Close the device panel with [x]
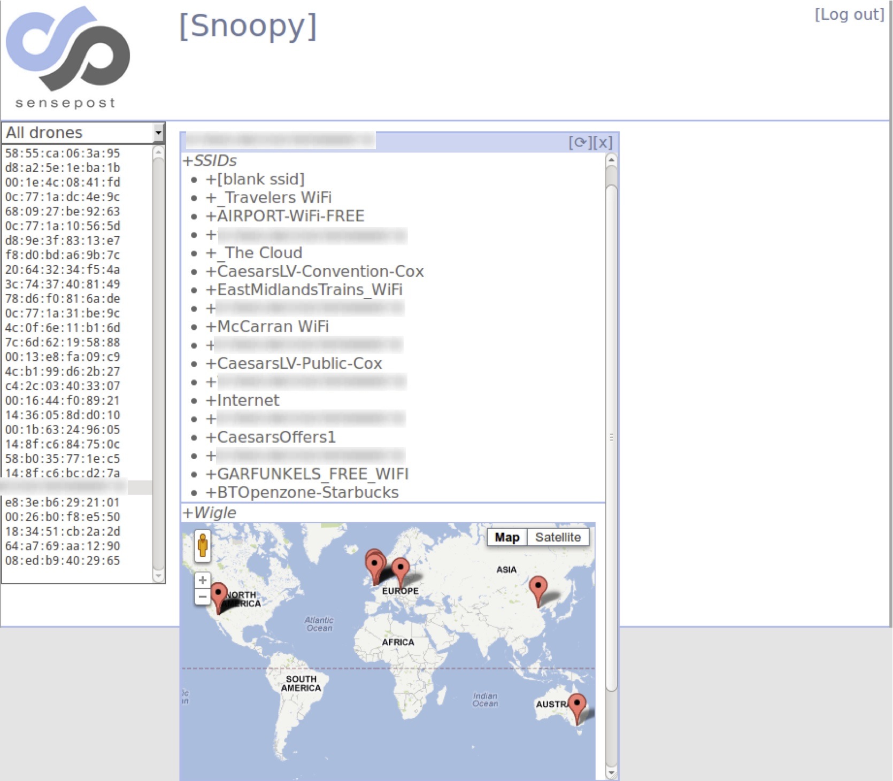The width and height of the screenshot is (893, 781). 603,143
